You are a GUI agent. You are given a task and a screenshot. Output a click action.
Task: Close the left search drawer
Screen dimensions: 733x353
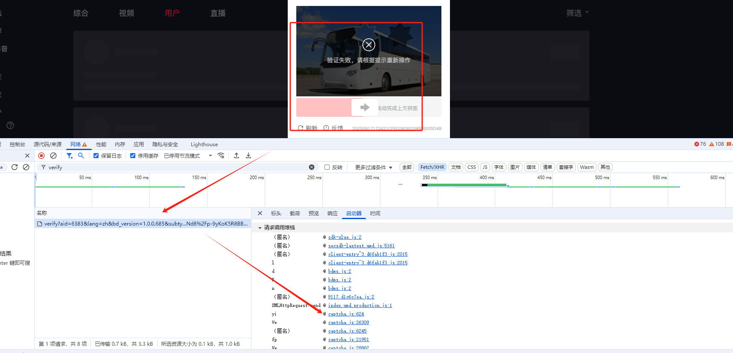pos(27,156)
